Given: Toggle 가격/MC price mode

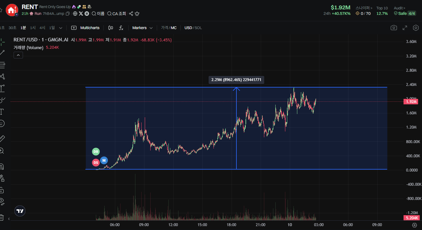Looking at the screenshot, I should pos(169,28).
